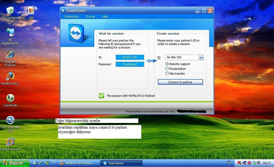274x167 pixels.
Task: Click the round gray tray icon beside clock
Action: point(259,163)
